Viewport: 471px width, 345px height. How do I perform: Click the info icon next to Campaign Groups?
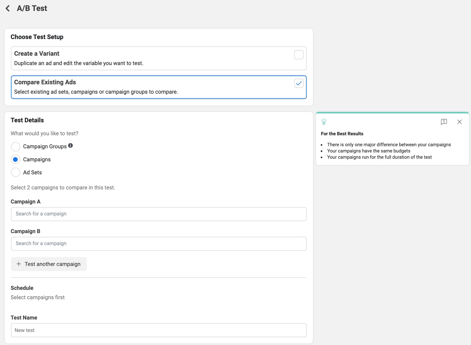click(70, 146)
